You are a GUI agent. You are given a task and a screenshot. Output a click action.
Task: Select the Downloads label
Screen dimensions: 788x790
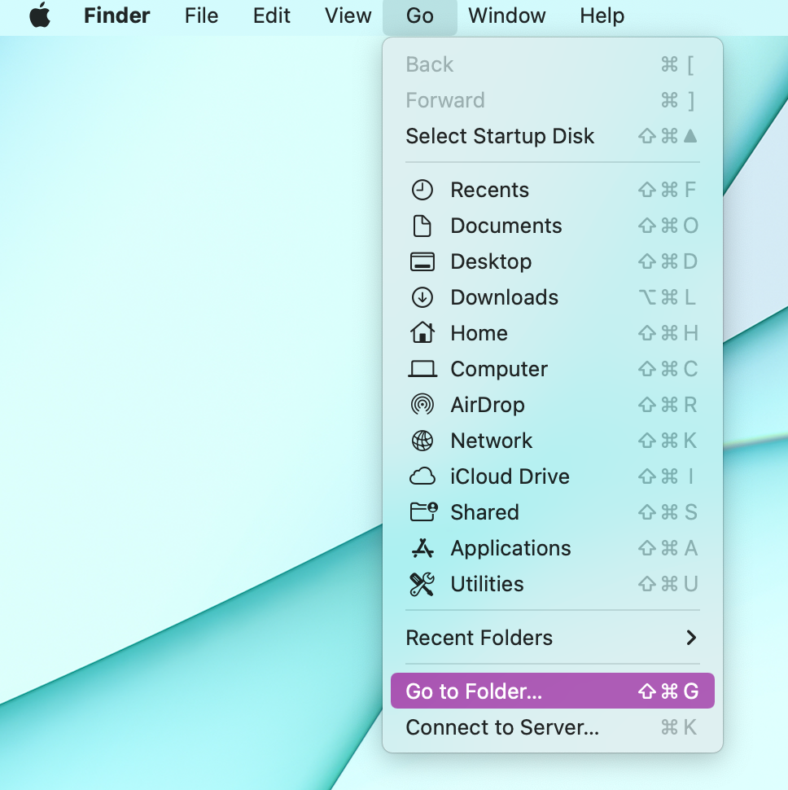pyautogui.click(x=504, y=297)
